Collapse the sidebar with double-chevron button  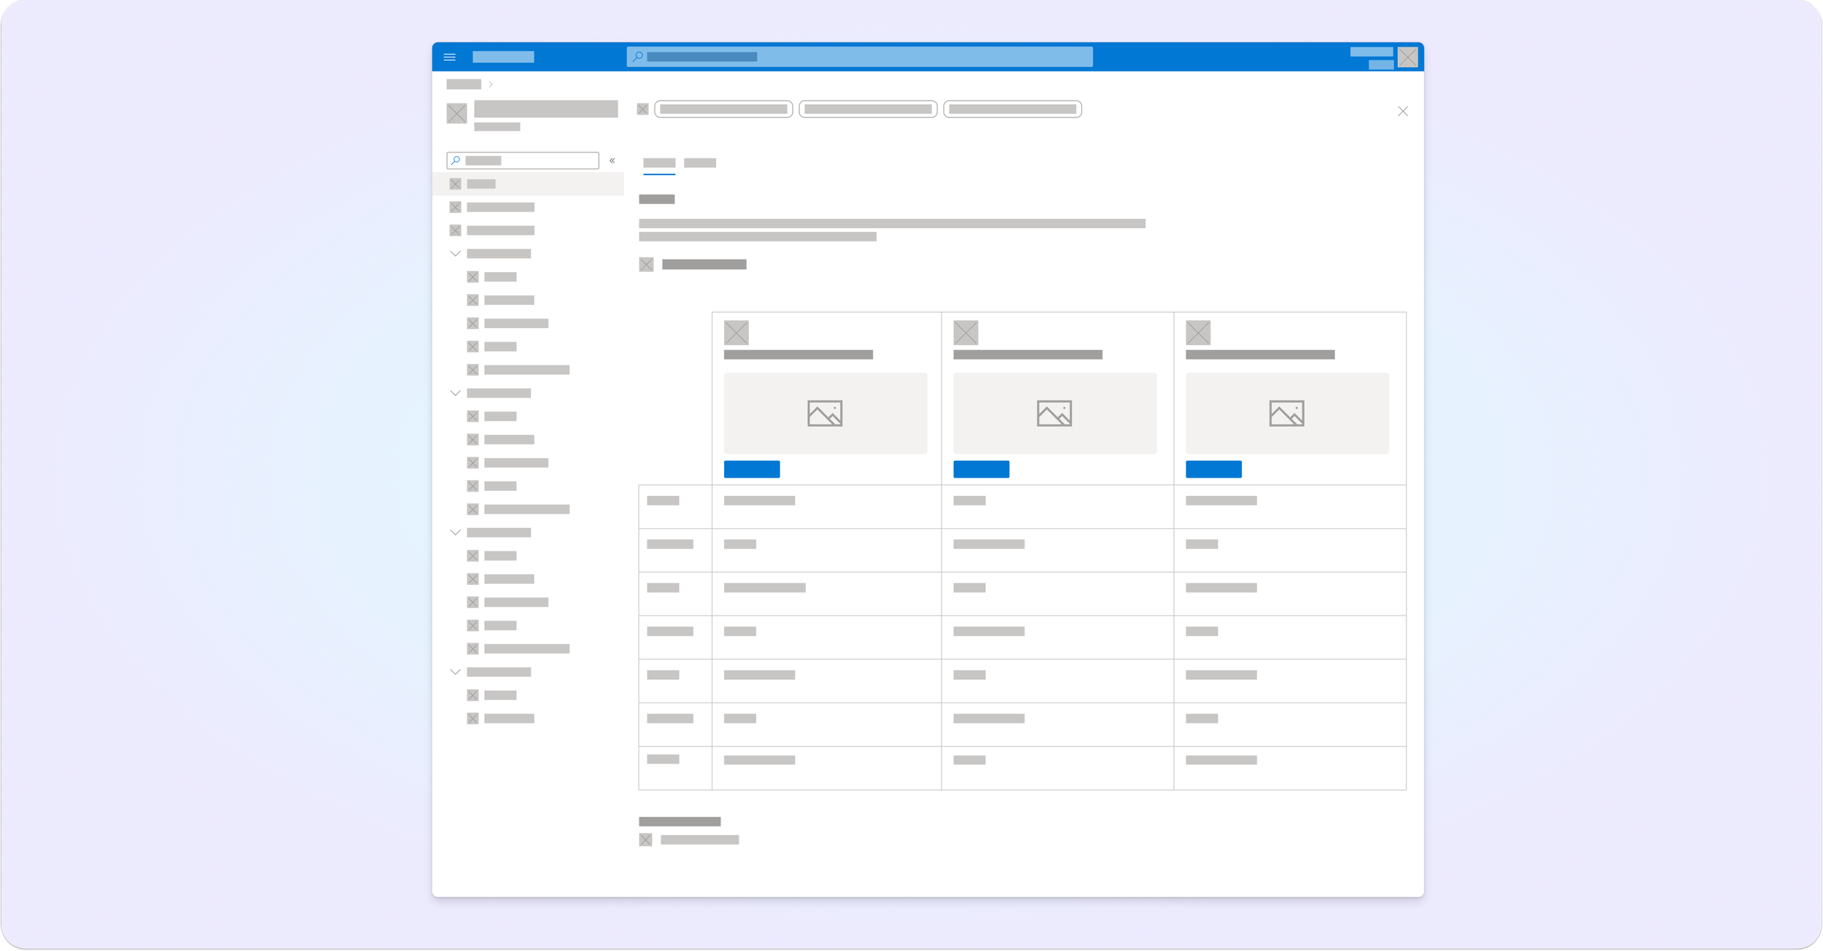[x=612, y=160]
